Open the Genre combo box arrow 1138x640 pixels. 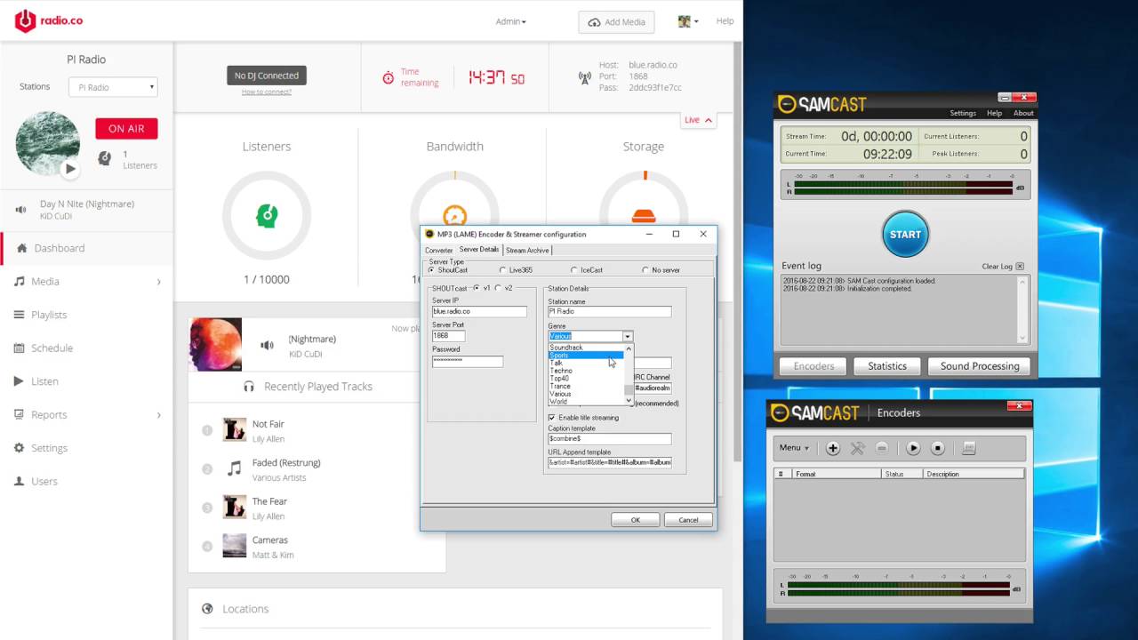(628, 337)
